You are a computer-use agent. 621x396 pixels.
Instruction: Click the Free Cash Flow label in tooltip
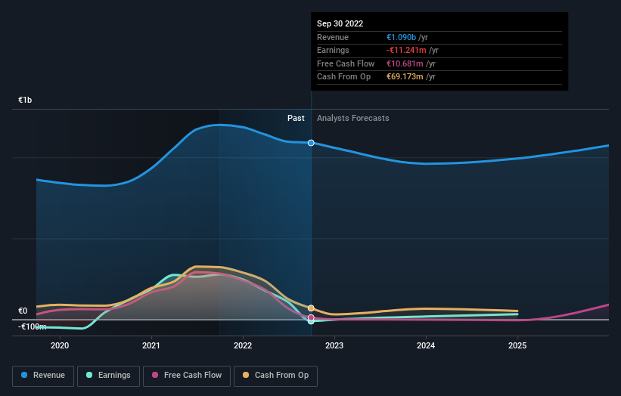[x=346, y=63]
